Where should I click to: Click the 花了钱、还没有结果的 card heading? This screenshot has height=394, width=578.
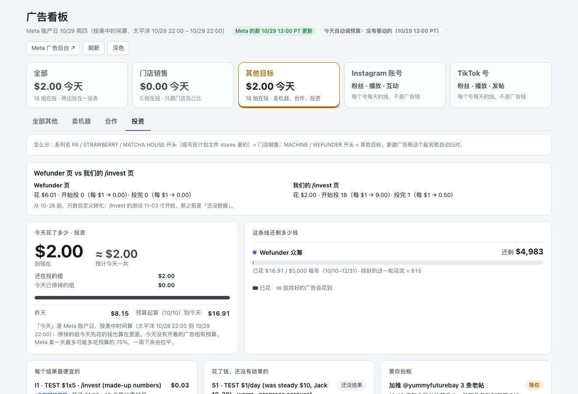[240, 372]
